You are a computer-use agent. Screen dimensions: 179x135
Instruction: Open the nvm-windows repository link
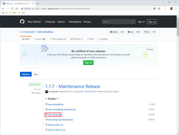pos(45,32)
